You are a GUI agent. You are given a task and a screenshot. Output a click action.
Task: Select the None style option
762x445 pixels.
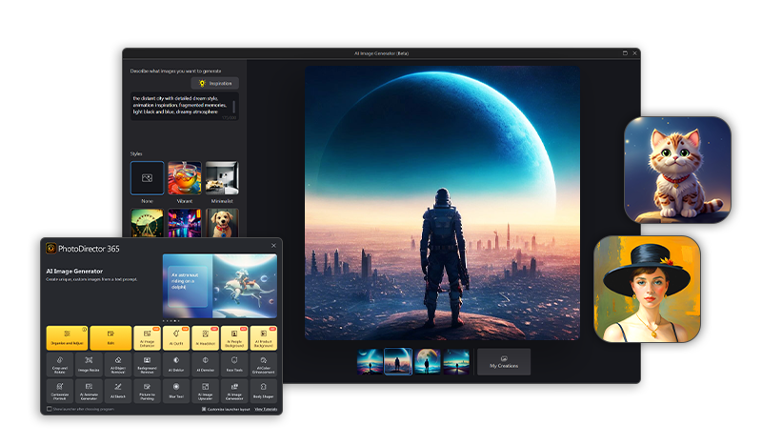(147, 178)
